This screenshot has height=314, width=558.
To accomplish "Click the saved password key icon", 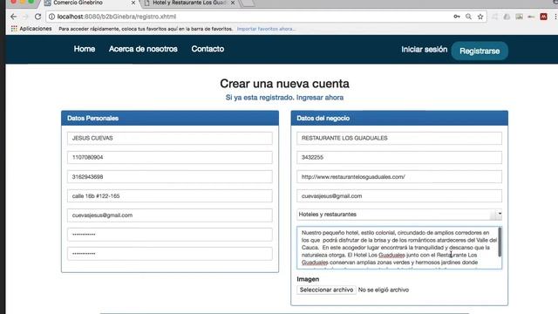I will (457, 17).
